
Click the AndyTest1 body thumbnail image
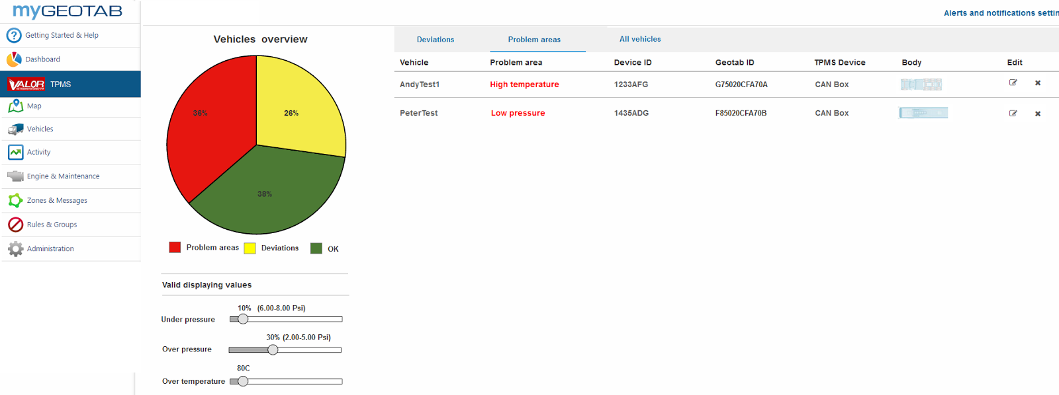click(921, 85)
